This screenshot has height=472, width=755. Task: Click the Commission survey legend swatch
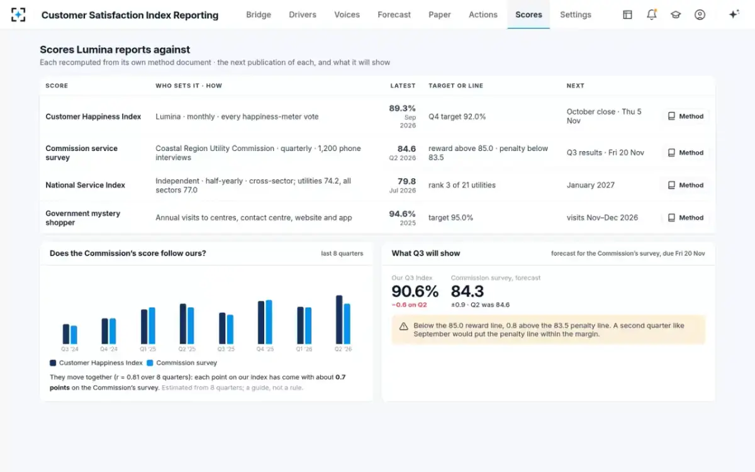[150, 363]
